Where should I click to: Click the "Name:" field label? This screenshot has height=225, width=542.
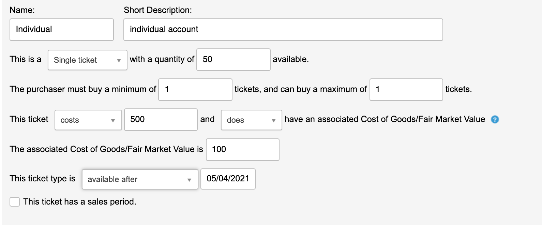coord(22,10)
